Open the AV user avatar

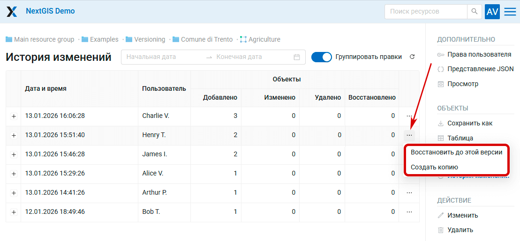tap(492, 12)
